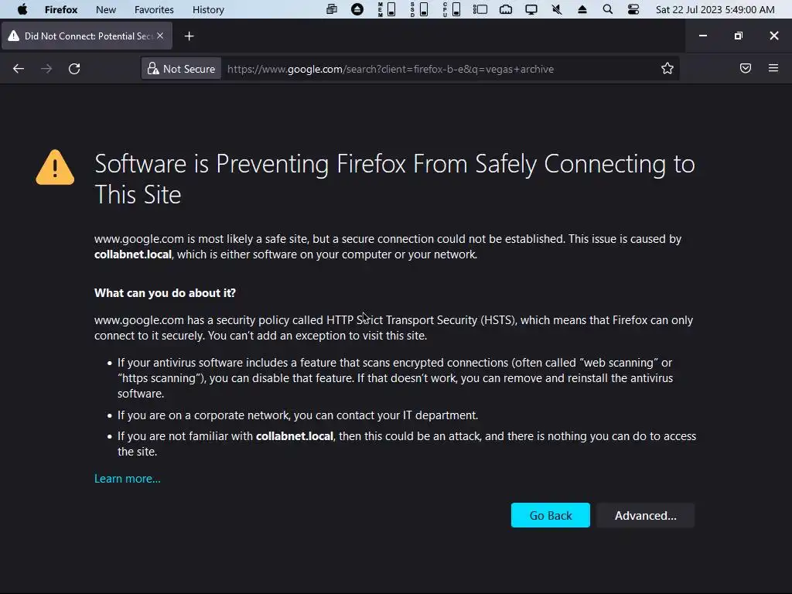792x594 pixels.
Task: Click the triangle eject icon in menu bar
Action: click(582, 9)
